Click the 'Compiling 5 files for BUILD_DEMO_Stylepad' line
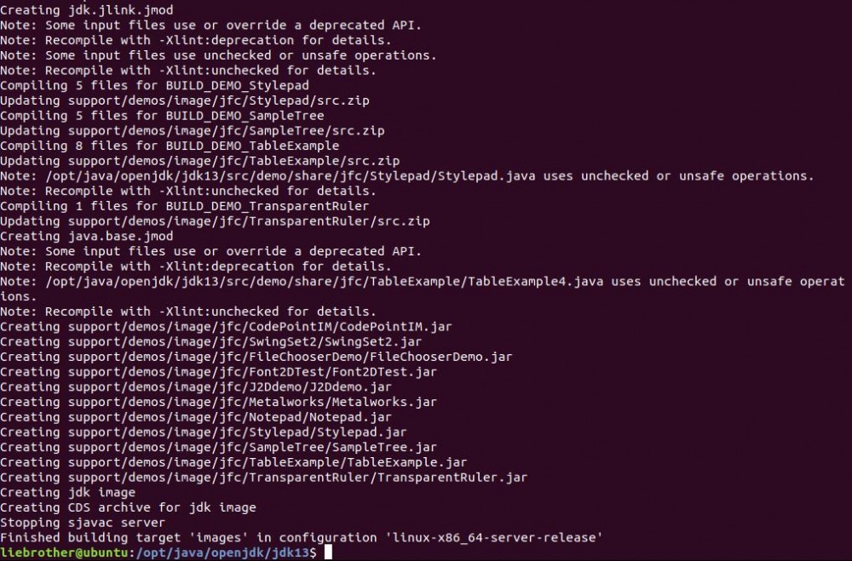Screen dimensions: 852x561 point(154,85)
